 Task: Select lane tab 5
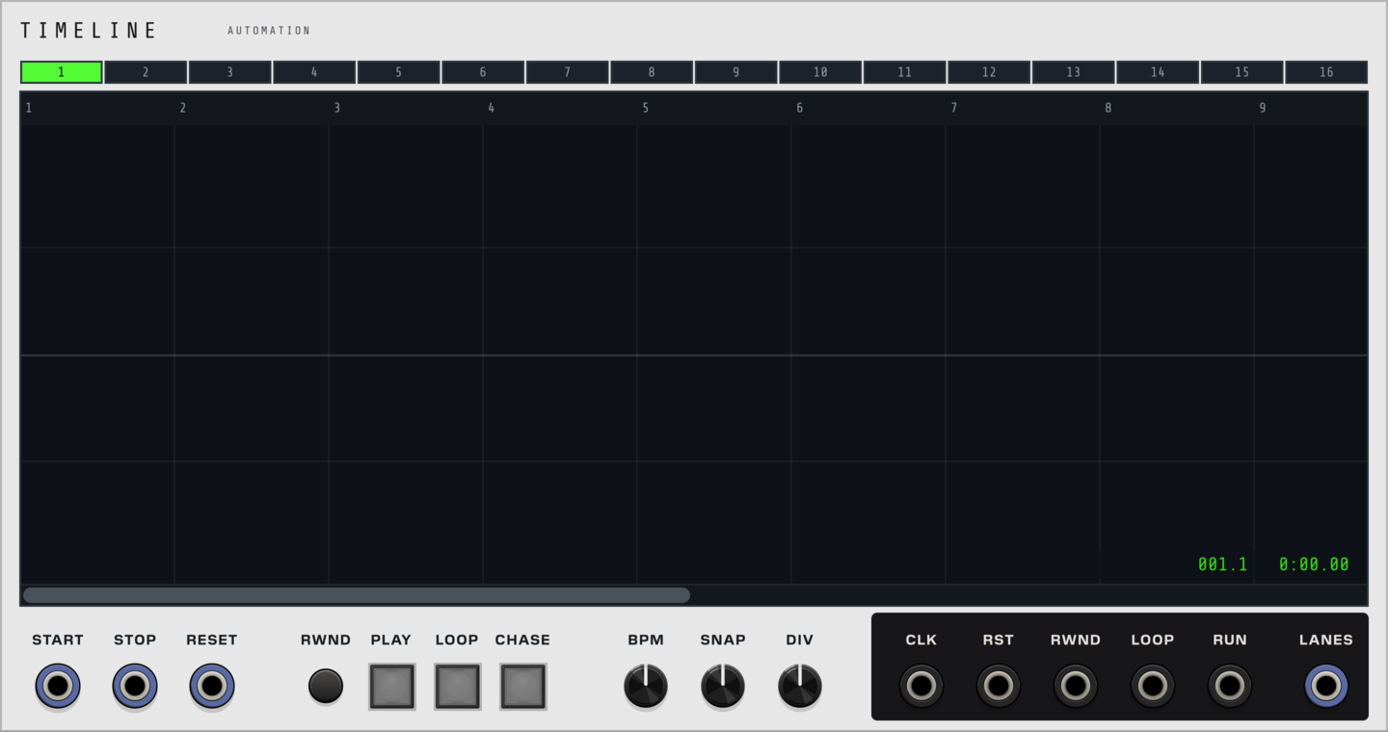(399, 72)
